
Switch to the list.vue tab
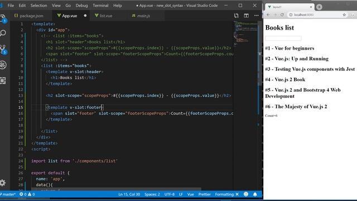coord(106,16)
